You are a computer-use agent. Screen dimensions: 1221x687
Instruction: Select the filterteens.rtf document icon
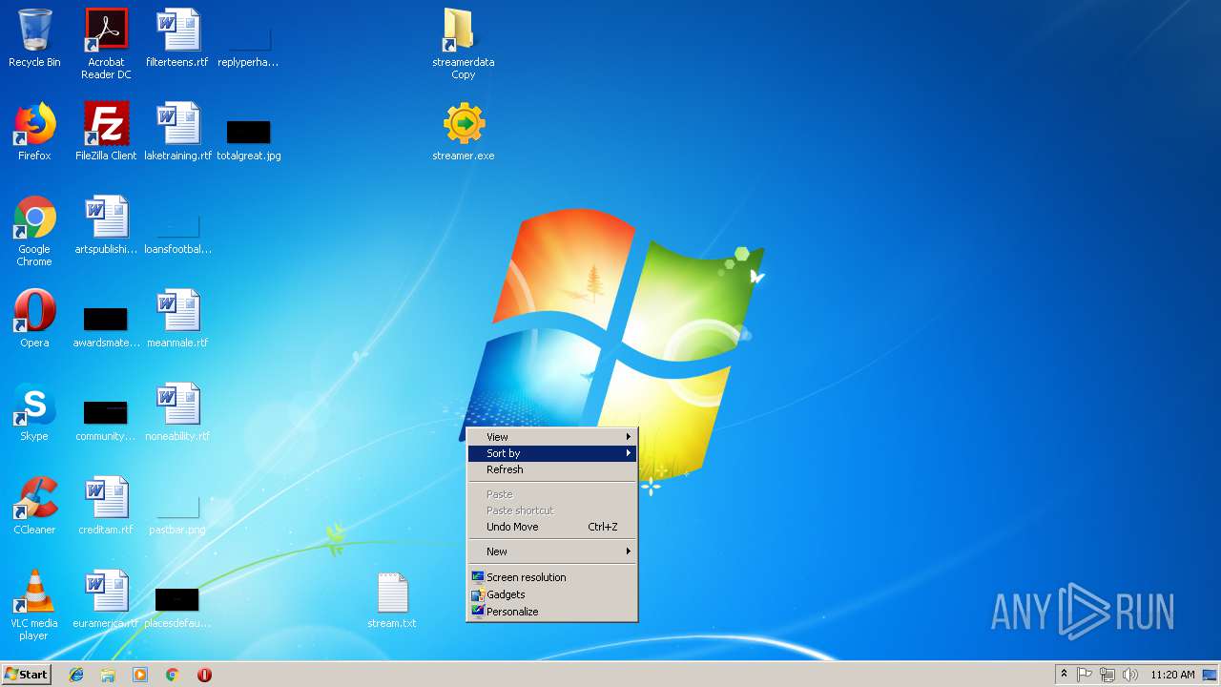click(177, 39)
